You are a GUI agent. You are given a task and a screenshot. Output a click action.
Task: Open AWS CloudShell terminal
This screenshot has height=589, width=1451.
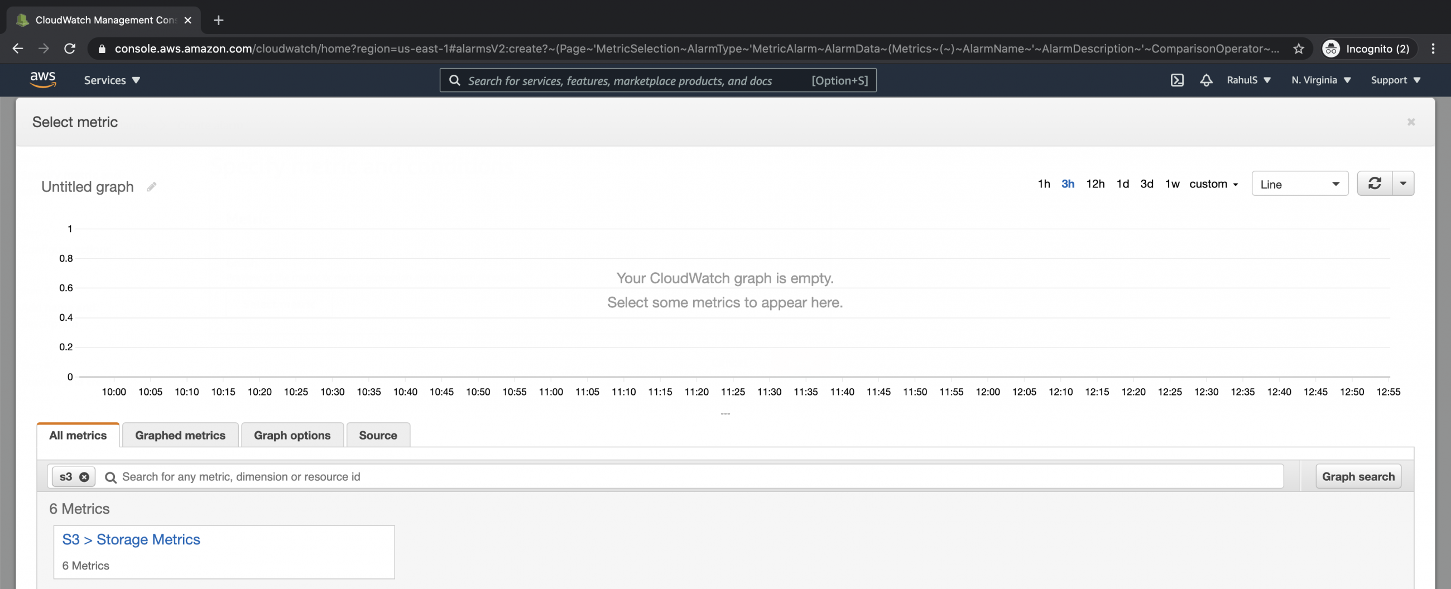(x=1176, y=80)
